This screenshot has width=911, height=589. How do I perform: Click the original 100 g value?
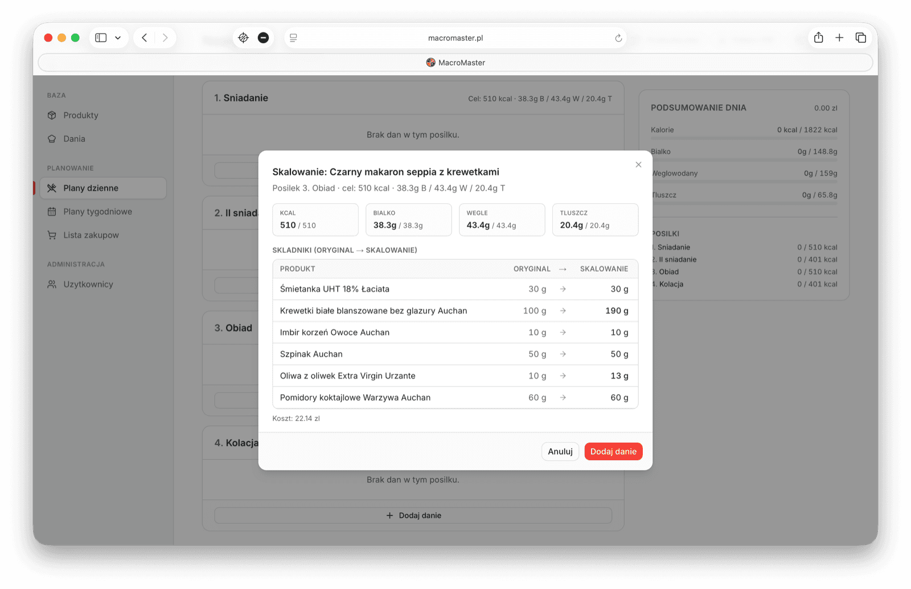click(535, 310)
